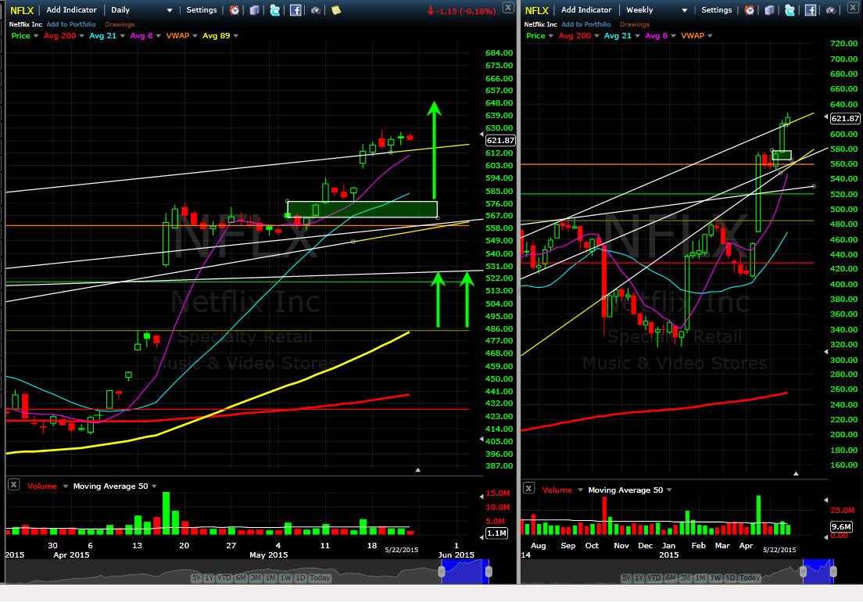Screen dimensions: 863x603
Task: Click the 9.6M volume label in Weekly chart
Action: coord(841,526)
